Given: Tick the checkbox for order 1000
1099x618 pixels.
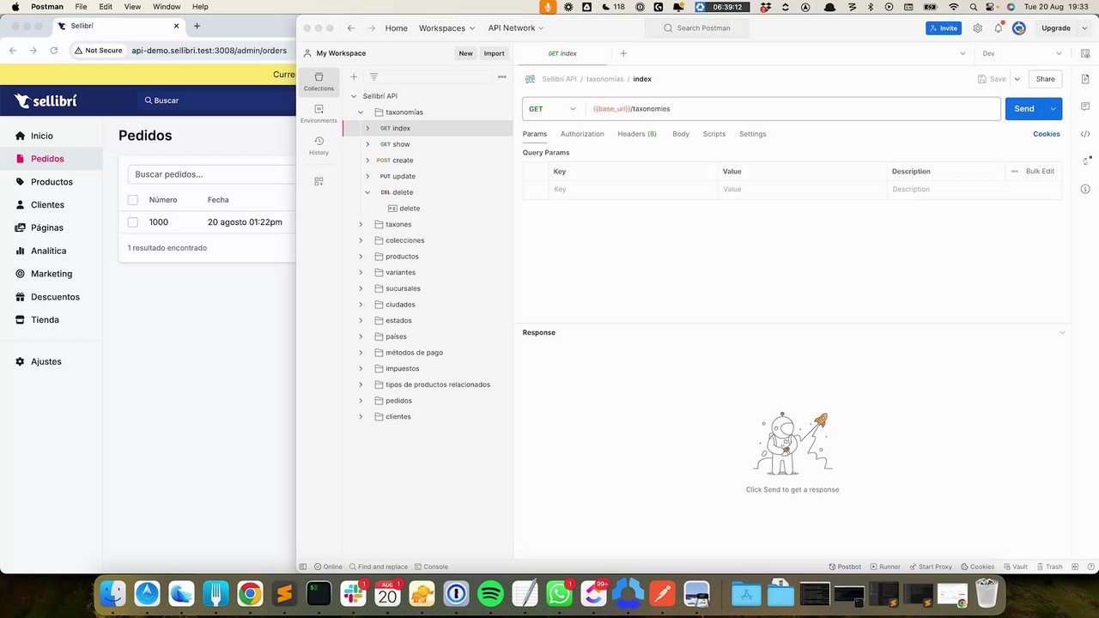Looking at the screenshot, I should click(132, 222).
